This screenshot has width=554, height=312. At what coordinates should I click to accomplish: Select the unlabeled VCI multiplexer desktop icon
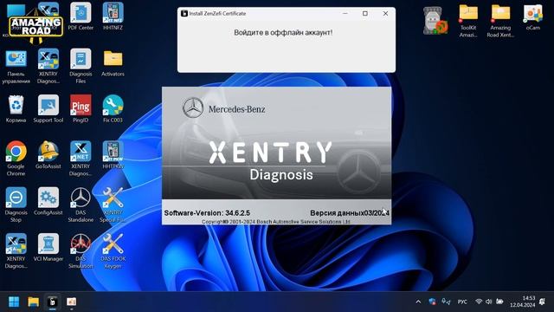pos(435,21)
